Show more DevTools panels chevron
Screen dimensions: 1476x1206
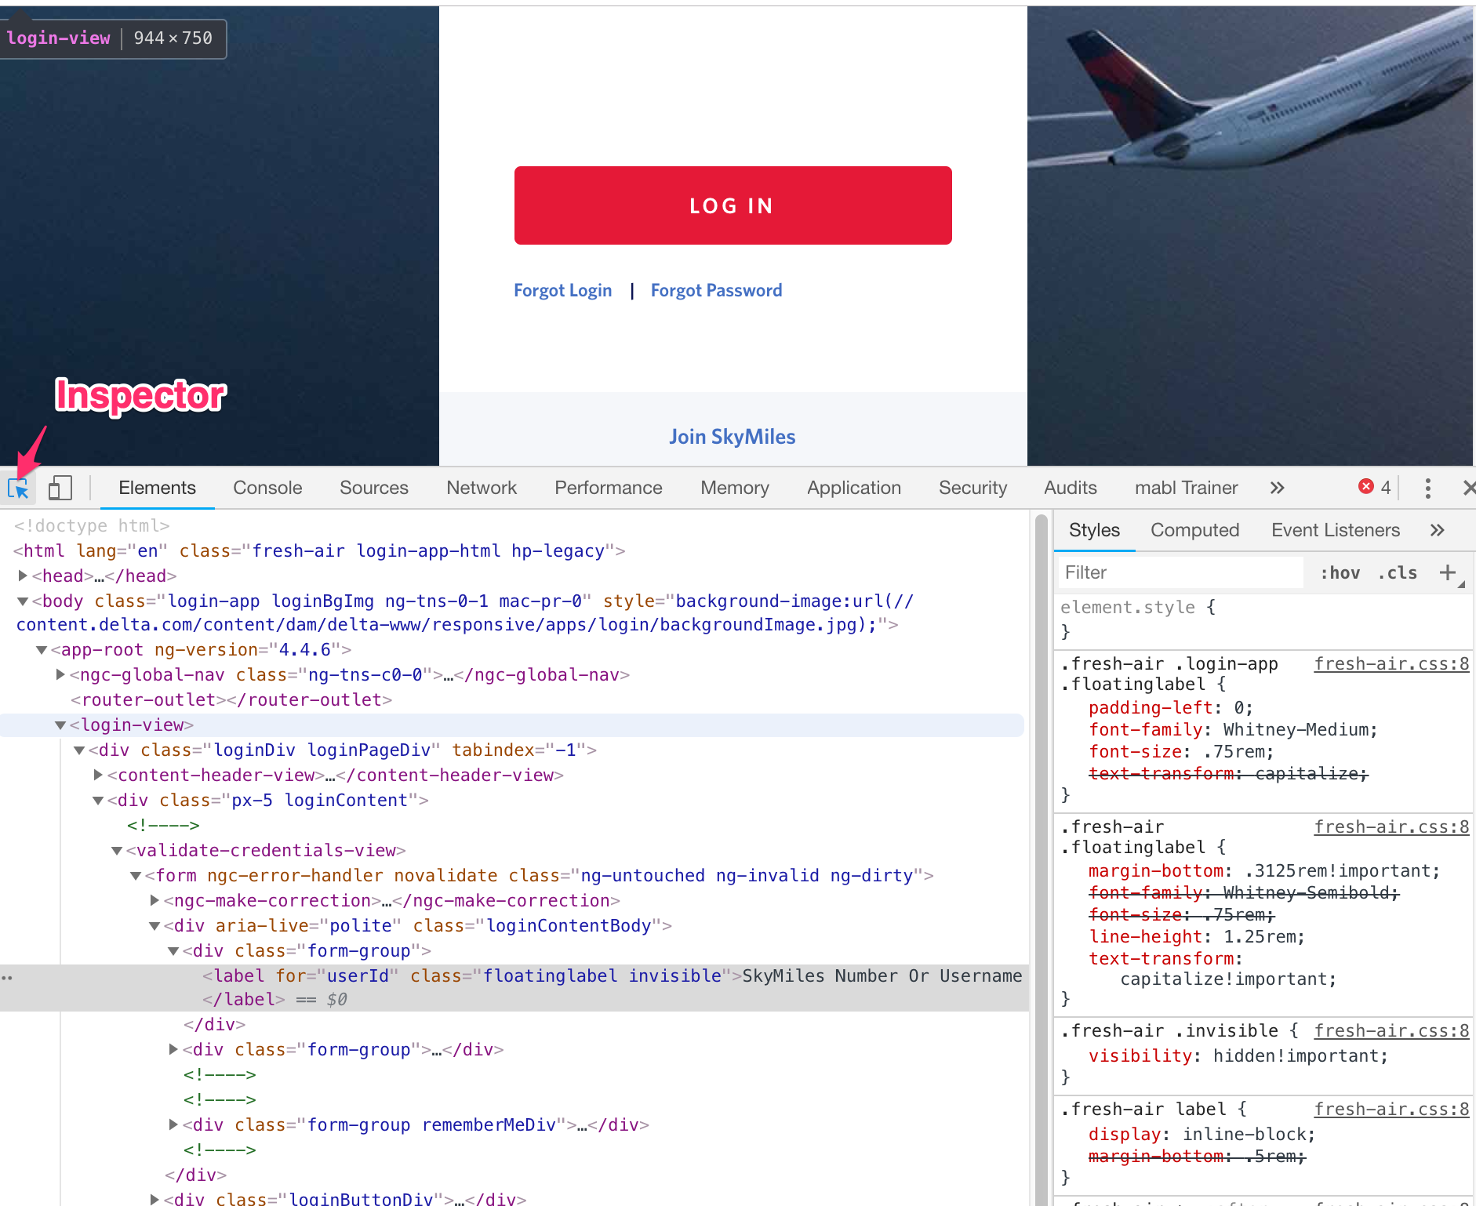coord(1277,488)
